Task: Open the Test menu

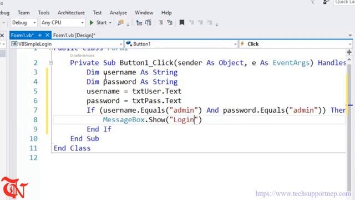Action: 97,13
